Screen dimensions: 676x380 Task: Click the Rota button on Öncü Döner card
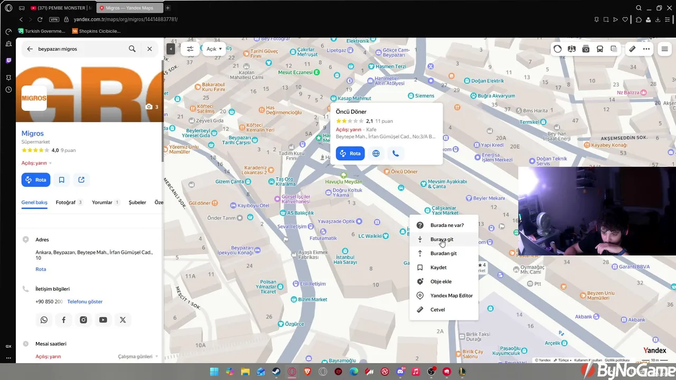350,154
